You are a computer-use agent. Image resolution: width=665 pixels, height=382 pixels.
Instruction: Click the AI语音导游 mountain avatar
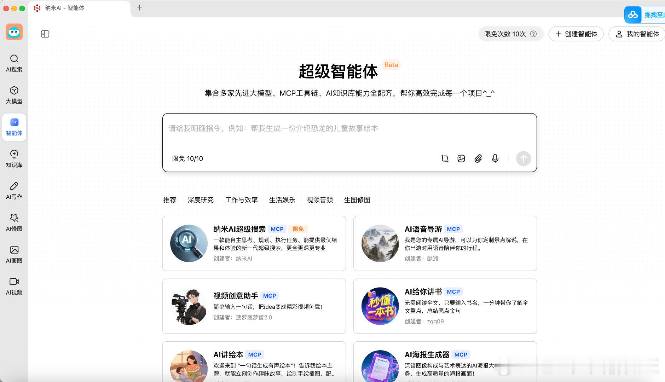380,243
